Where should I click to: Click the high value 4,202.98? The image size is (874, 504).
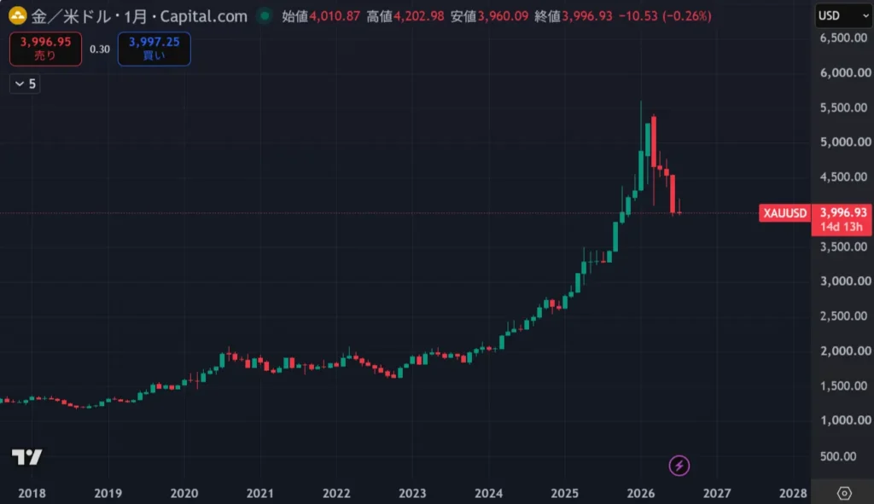pyautogui.click(x=418, y=16)
